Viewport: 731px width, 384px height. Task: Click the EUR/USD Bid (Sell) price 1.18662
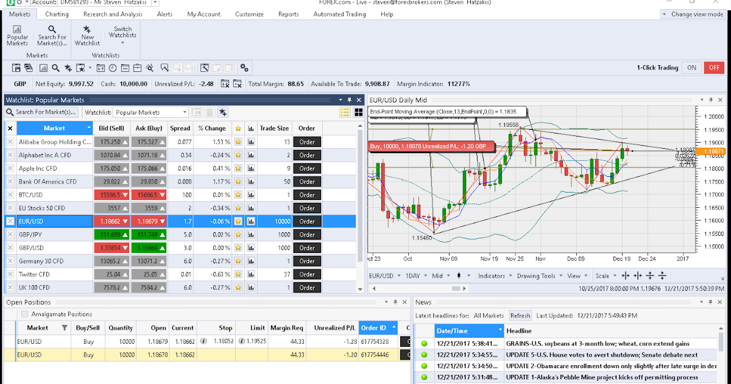click(111, 221)
